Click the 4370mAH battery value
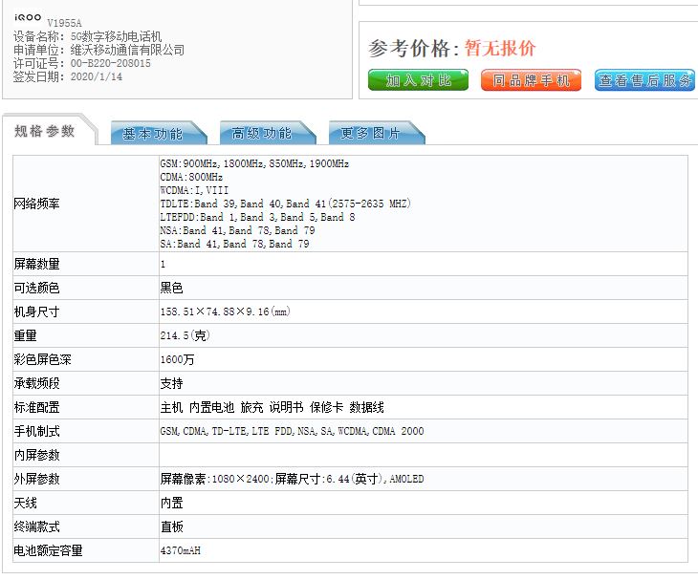The height and width of the screenshot is (580, 698). 181,550
